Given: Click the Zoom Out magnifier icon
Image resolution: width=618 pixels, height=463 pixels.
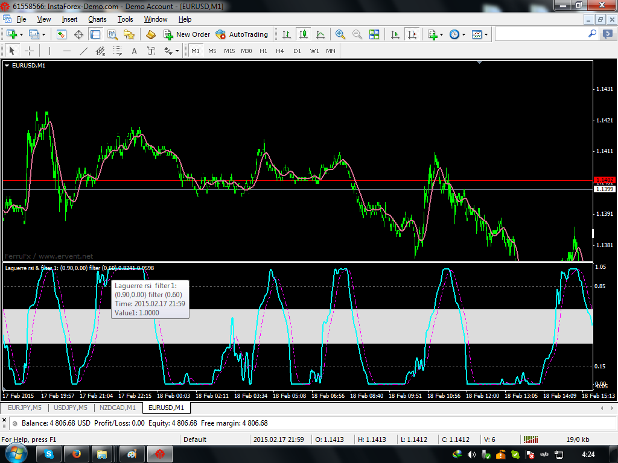Looking at the screenshot, I should (x=357, y=34).
